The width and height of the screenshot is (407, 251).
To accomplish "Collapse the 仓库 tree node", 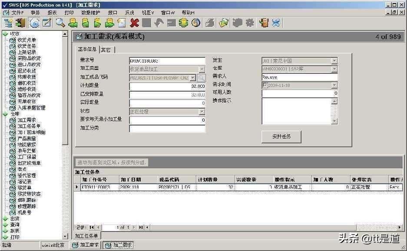I will coord(5,114).
